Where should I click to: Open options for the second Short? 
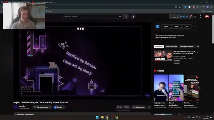(182, 103)
